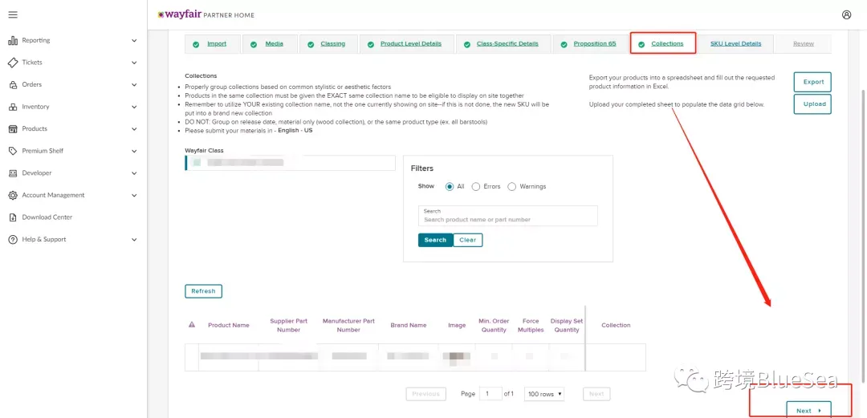Select the Errors radio button
Screen dimensions: 867x418
click(475, 186)
